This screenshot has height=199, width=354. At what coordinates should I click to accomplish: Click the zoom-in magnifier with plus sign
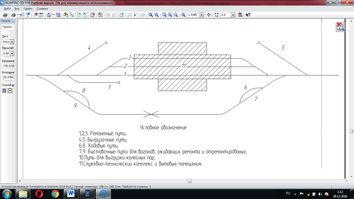point(170,15)
